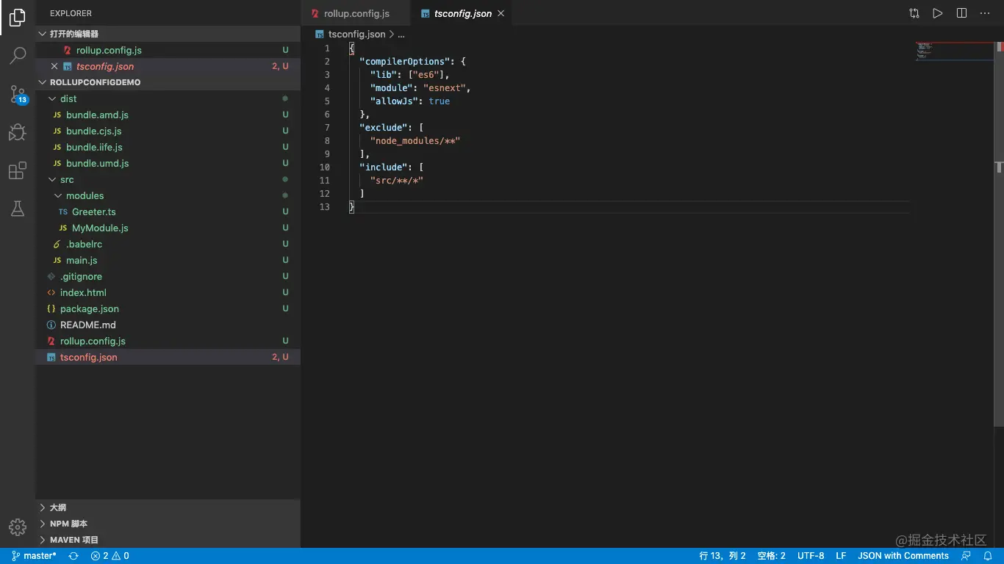Screen dimensions: 1004x564
Task: Open the compare changes icon in toolbar
Action: pyautogui.click(x=914, y=13)
